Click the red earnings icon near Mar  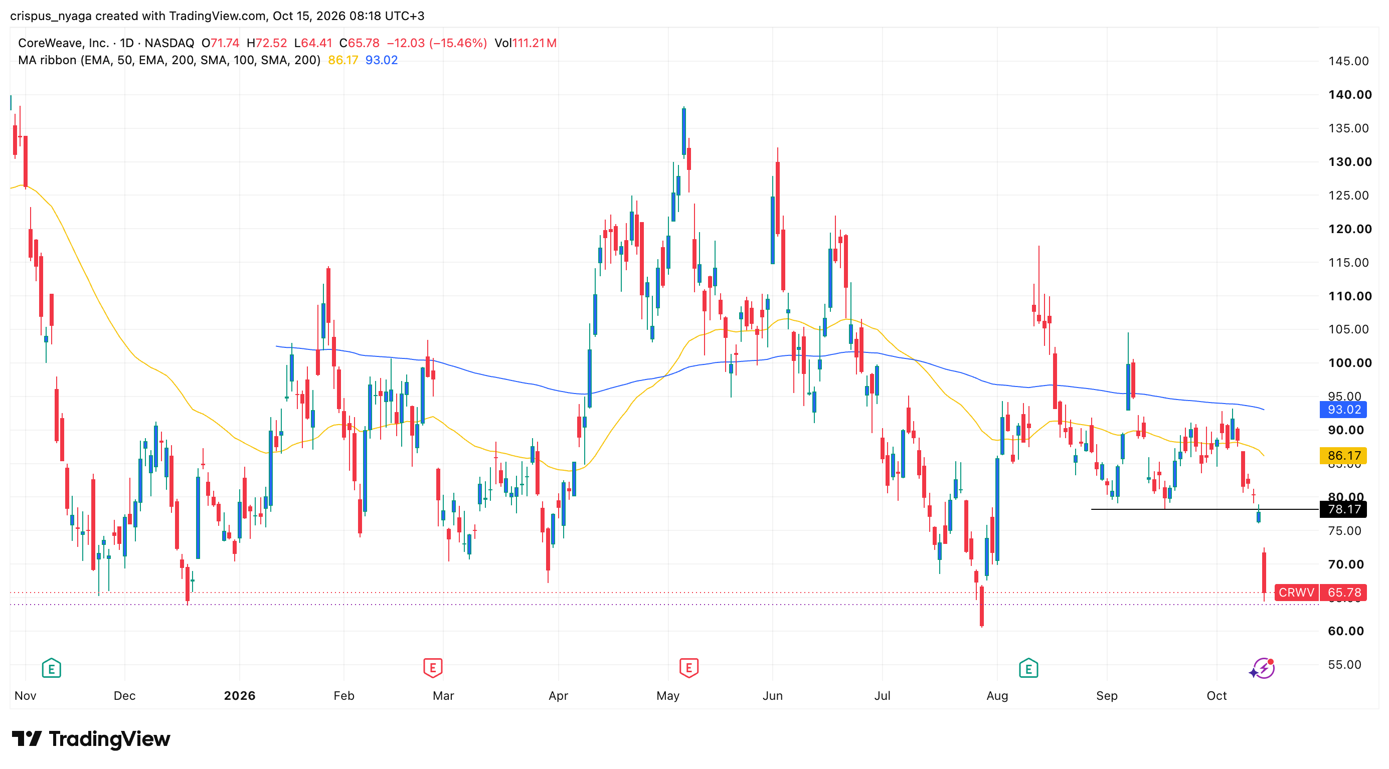point(432,668)
